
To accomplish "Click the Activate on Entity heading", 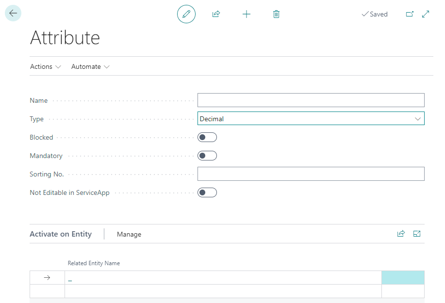I will point(61,234).
